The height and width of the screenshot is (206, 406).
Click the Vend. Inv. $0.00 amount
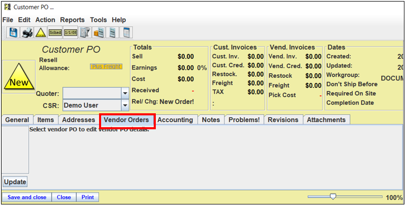point(313,57)
